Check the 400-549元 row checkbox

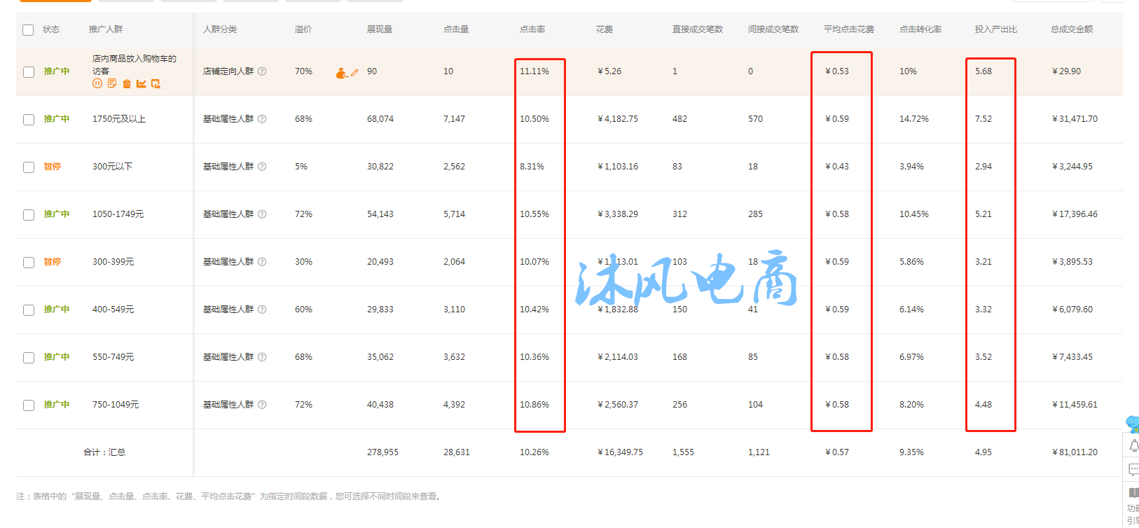[x=29, y=310]
